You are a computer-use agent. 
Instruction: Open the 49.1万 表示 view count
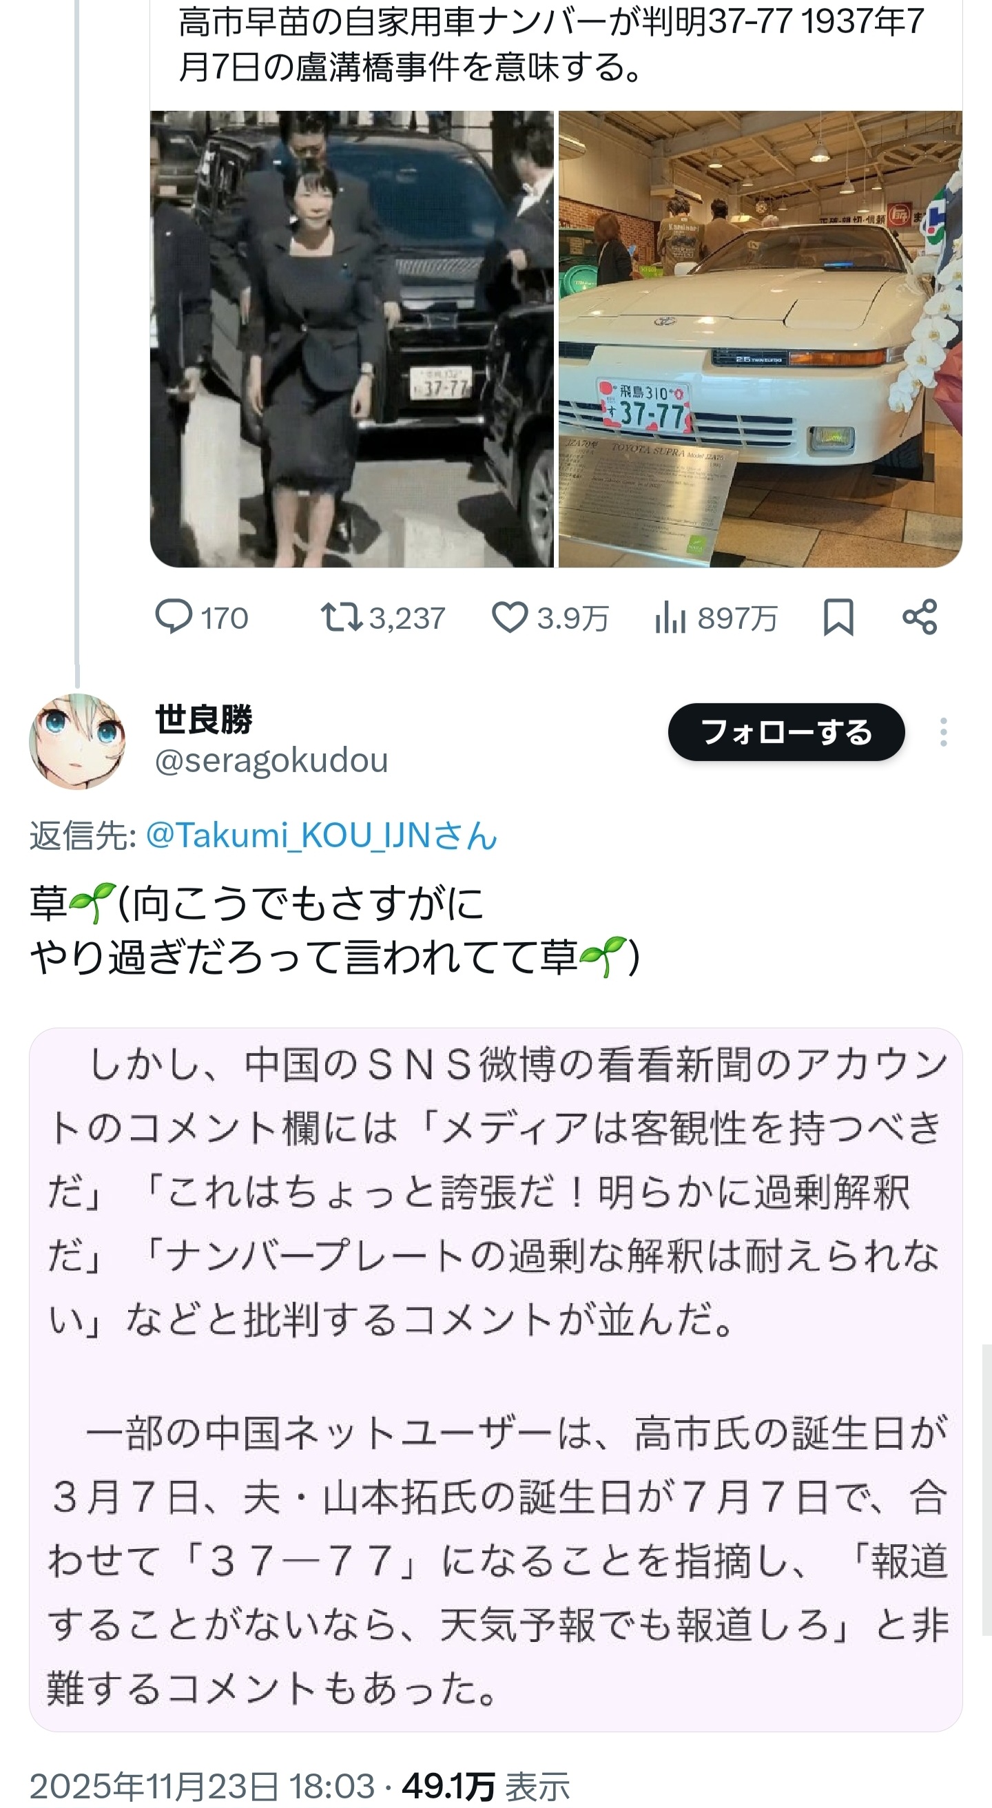[x=486, y=1785]
